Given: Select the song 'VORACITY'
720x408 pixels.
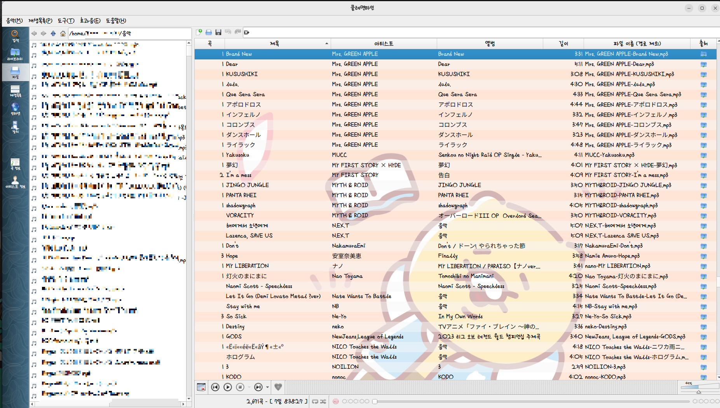Looking at the screenshot, I should 455,215.
